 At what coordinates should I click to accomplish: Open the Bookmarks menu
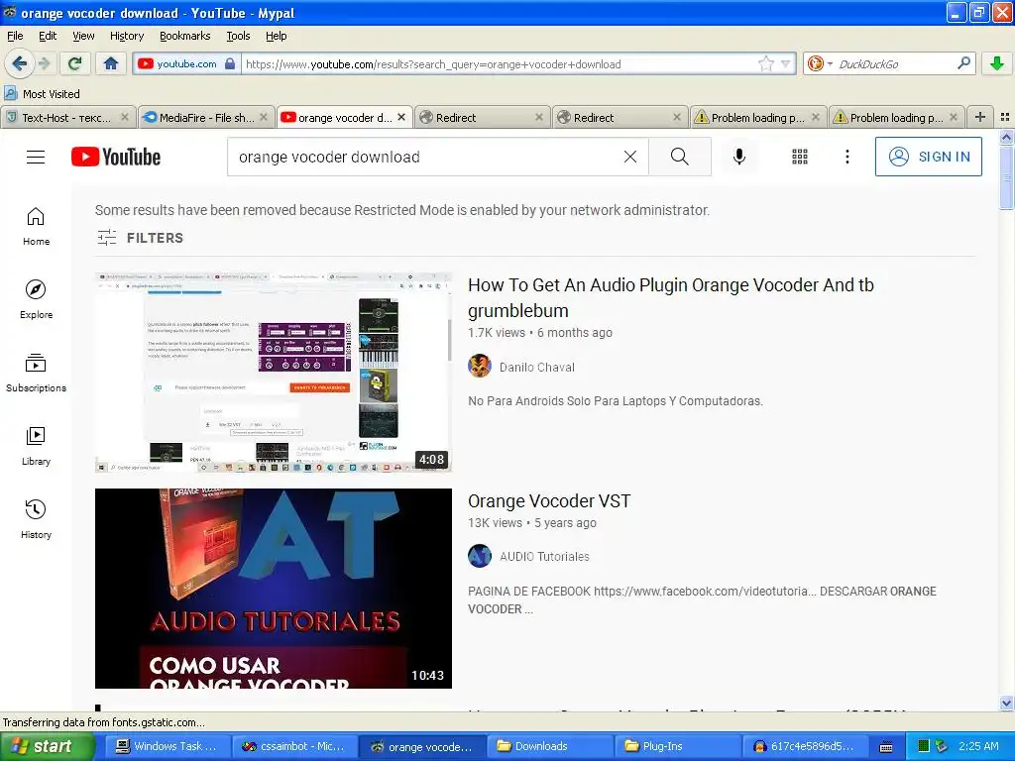click(184, 36)
